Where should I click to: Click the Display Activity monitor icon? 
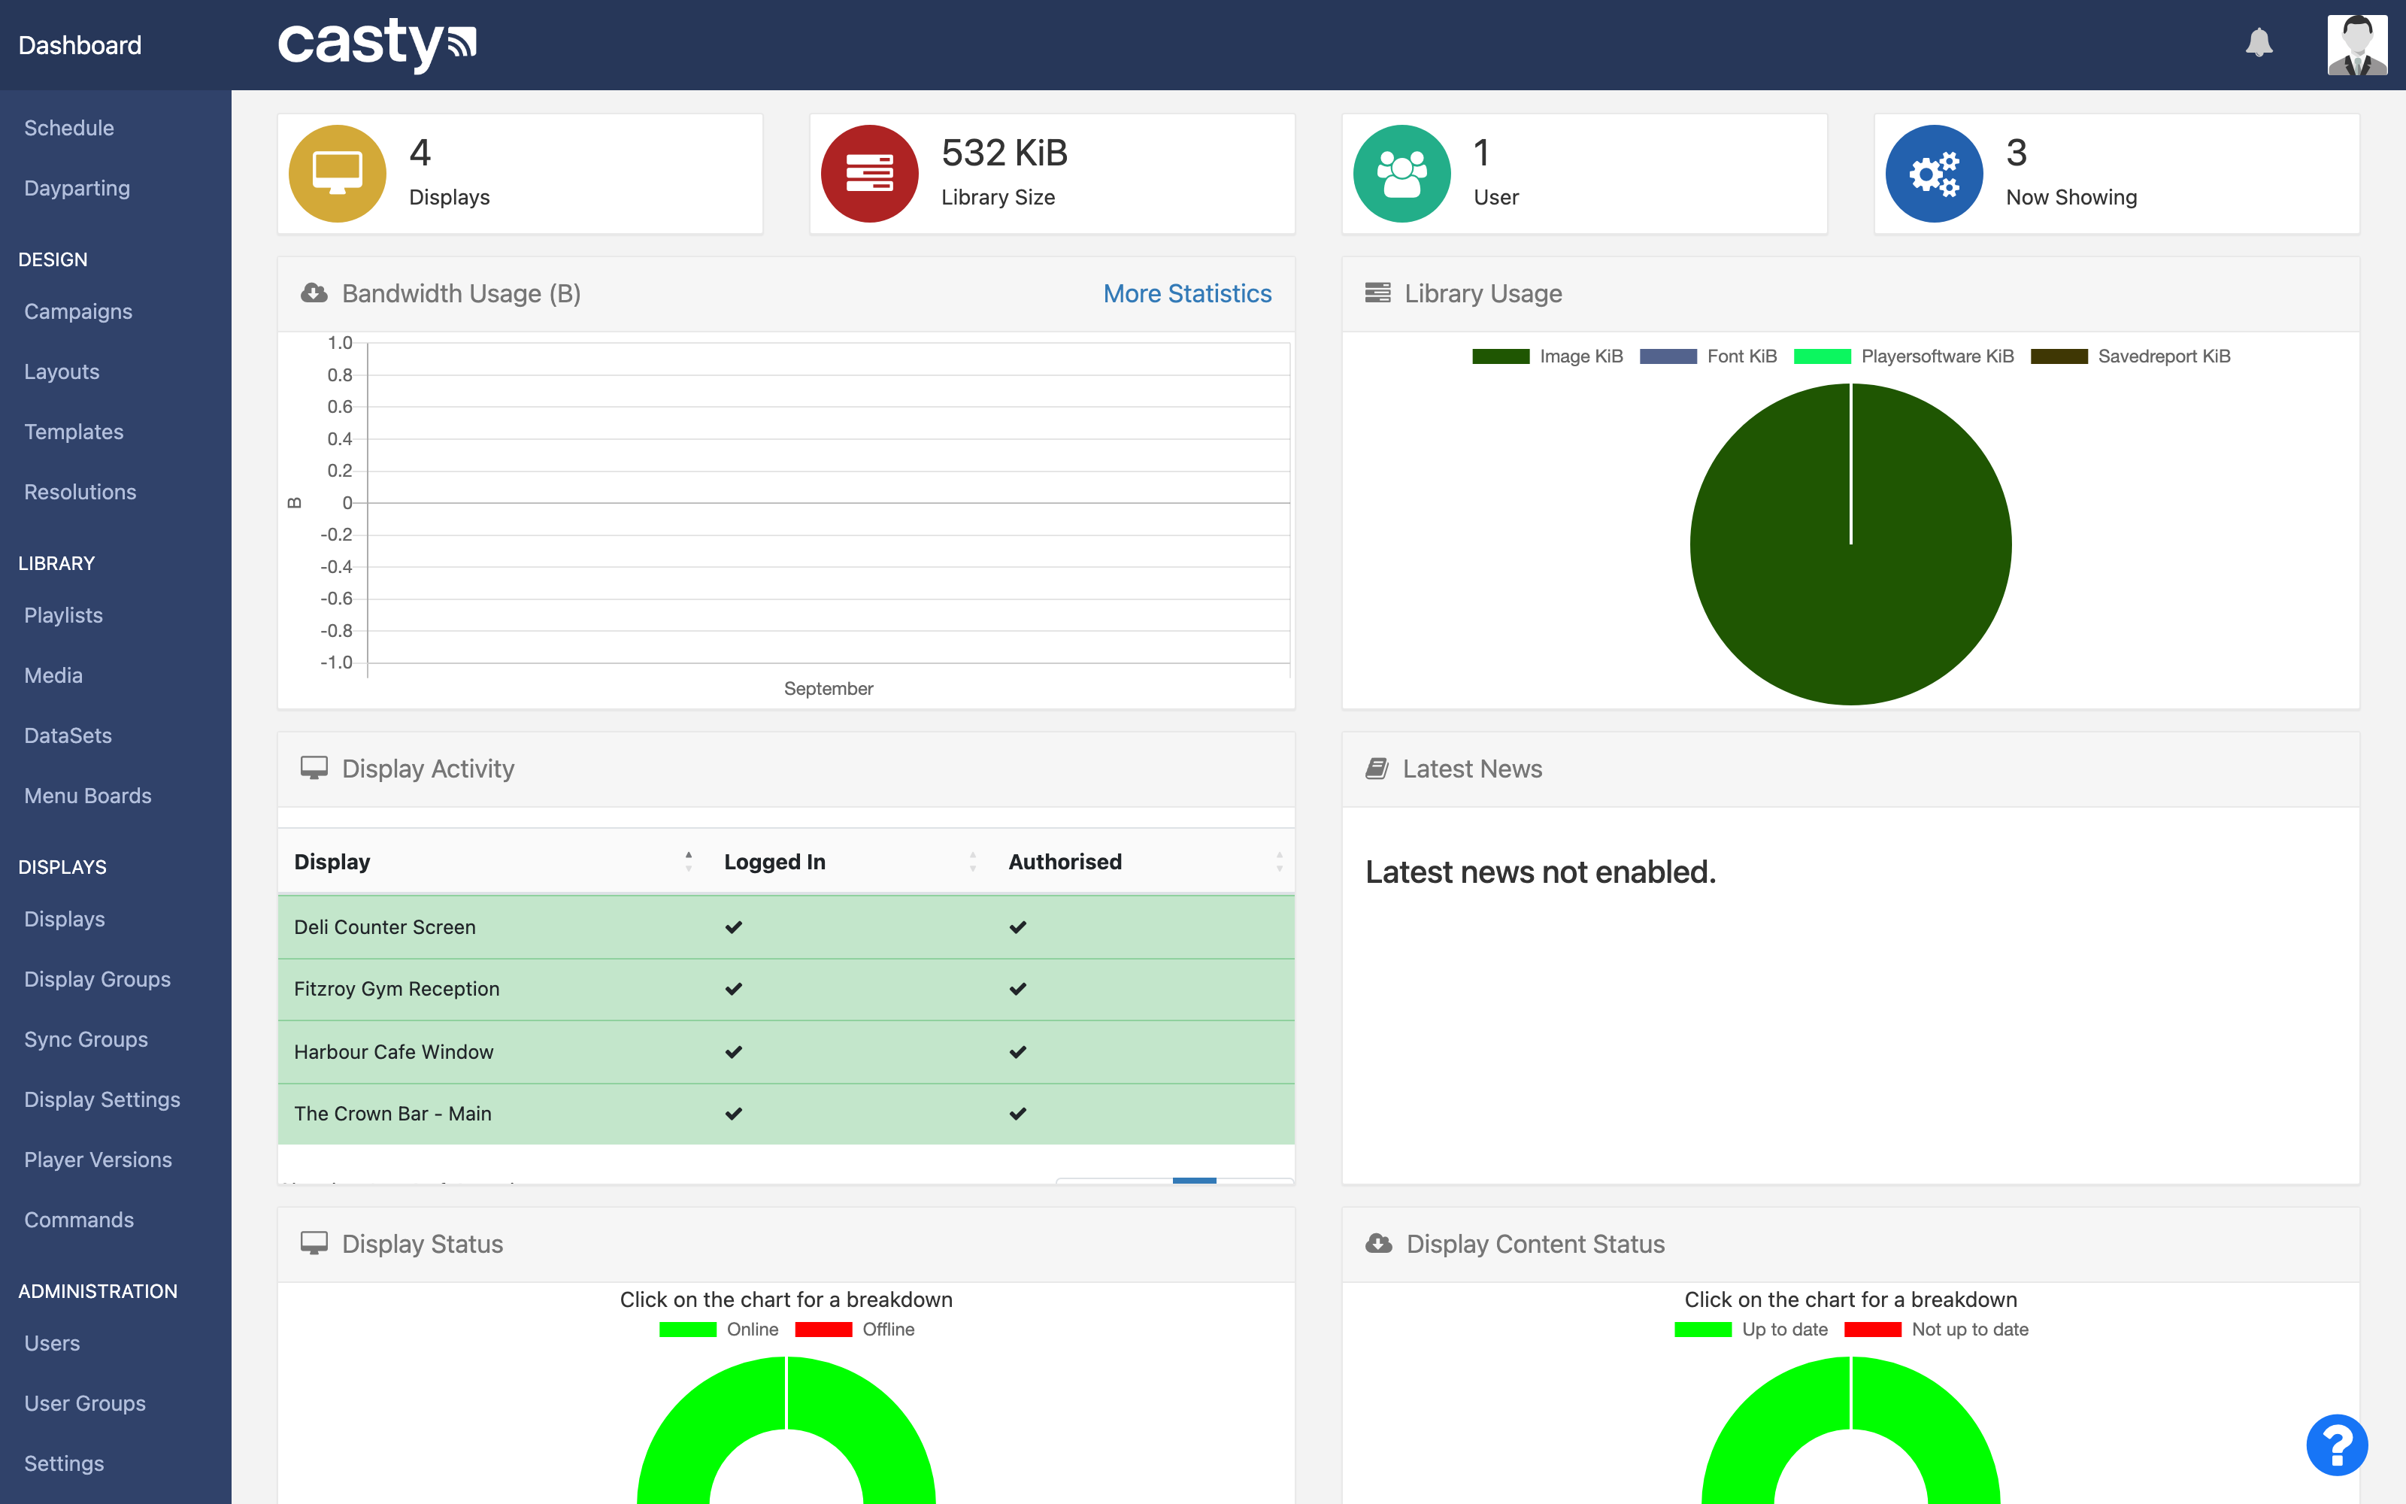[314, 768]
